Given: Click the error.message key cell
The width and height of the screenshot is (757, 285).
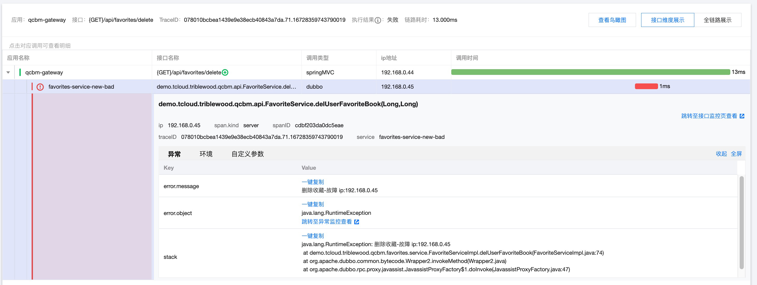Looking at the screenshot, I should coord(181,186).
